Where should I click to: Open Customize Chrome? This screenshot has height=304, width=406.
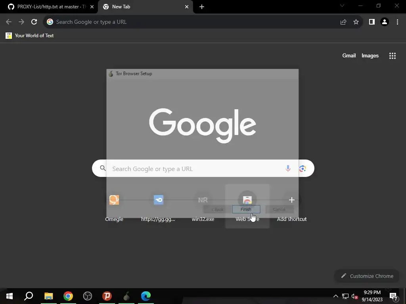[x=367, y=276]
